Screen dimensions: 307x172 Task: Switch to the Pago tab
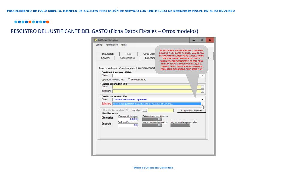tap(128, 54)
